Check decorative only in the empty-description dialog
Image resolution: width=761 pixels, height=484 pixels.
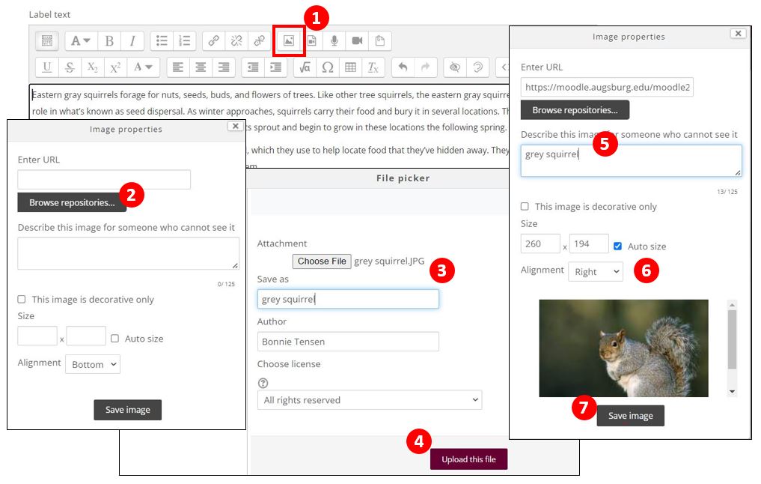click(22, 300)
